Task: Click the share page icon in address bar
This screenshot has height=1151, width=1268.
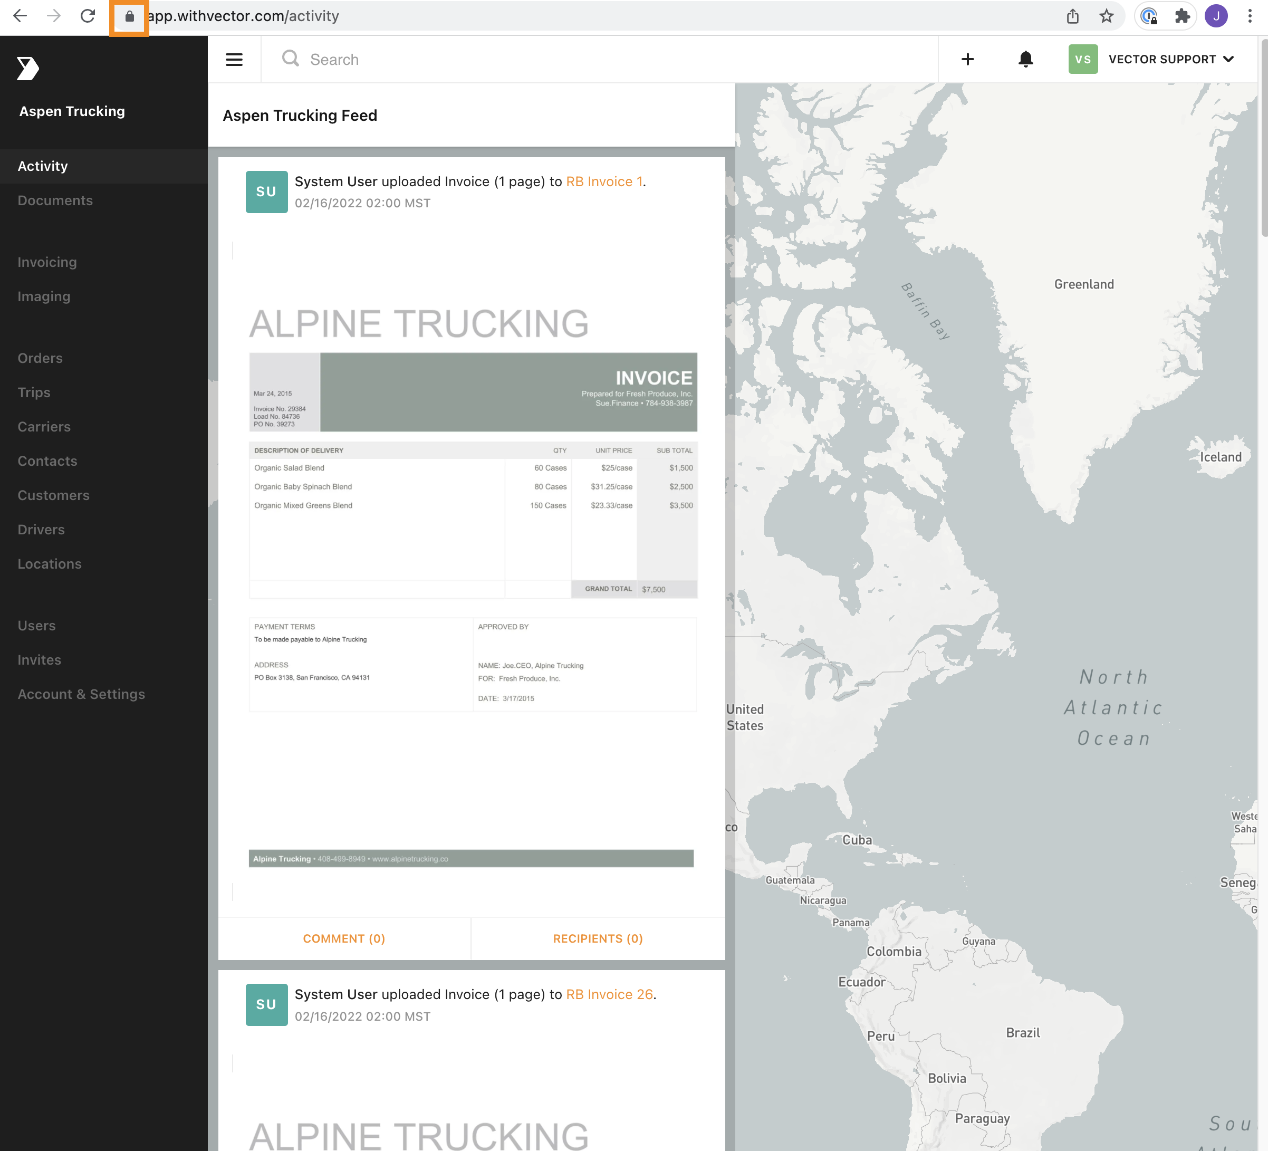Action: coord(1072,16)
